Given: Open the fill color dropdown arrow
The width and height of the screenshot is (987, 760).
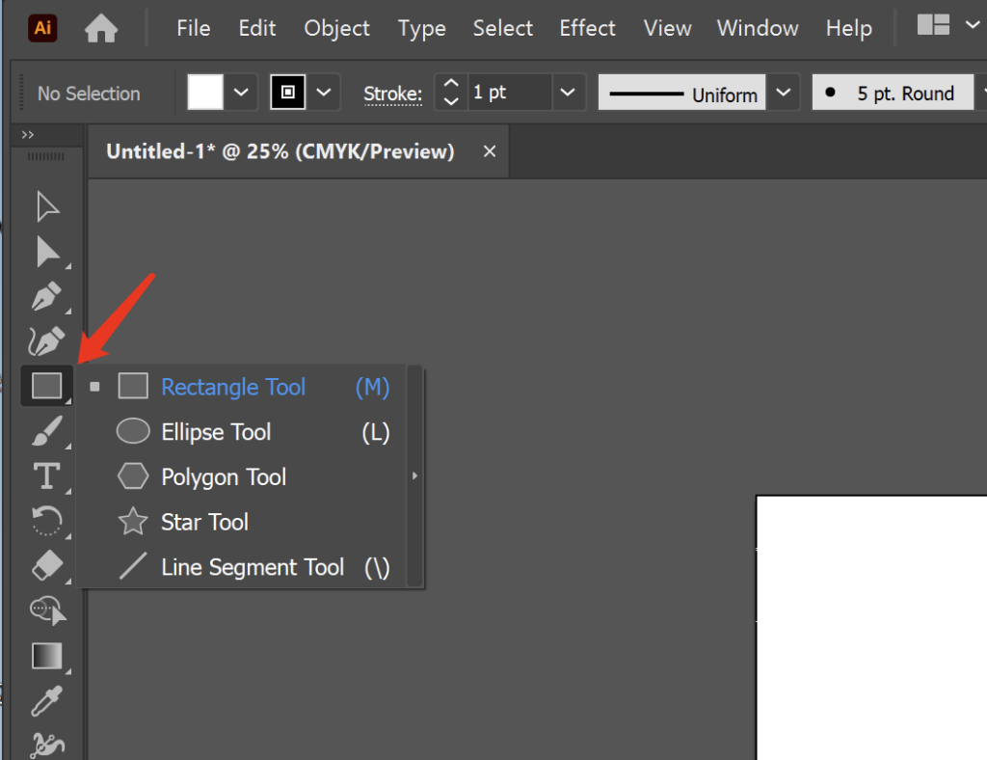Looking at the screenshot, I should click(241, 94).
